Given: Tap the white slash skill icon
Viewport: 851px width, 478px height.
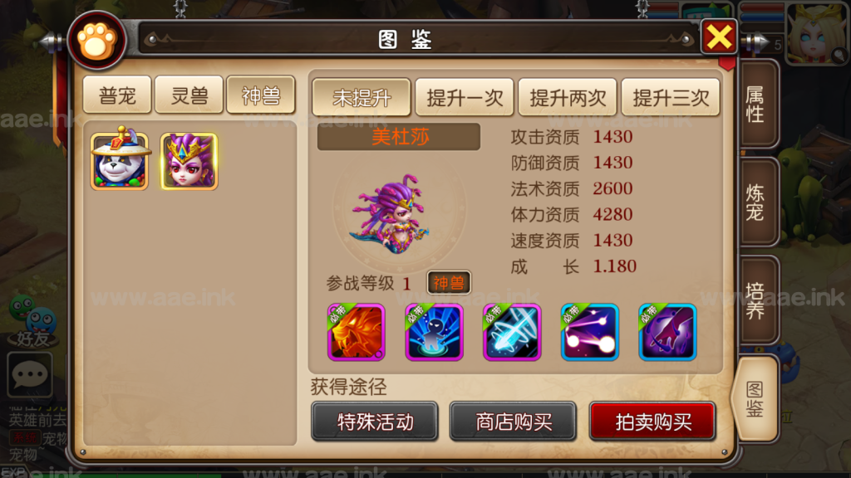Looking at the screenshot, I should click(x=512, y=332).
